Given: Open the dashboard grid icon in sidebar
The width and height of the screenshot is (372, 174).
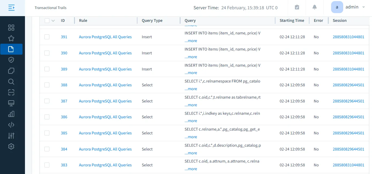Looking at the screenshot, I should click(11, 28).
